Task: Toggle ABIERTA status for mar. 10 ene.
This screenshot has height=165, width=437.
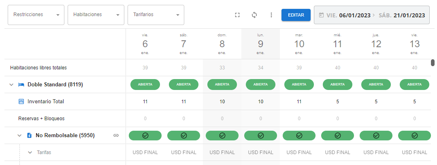Action: (299, 85)
